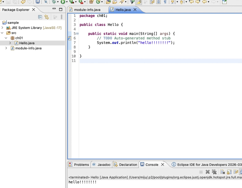This screenshot has width=242, height=188.
Task: Open the Declaration tab
Action: pos(125,165)
